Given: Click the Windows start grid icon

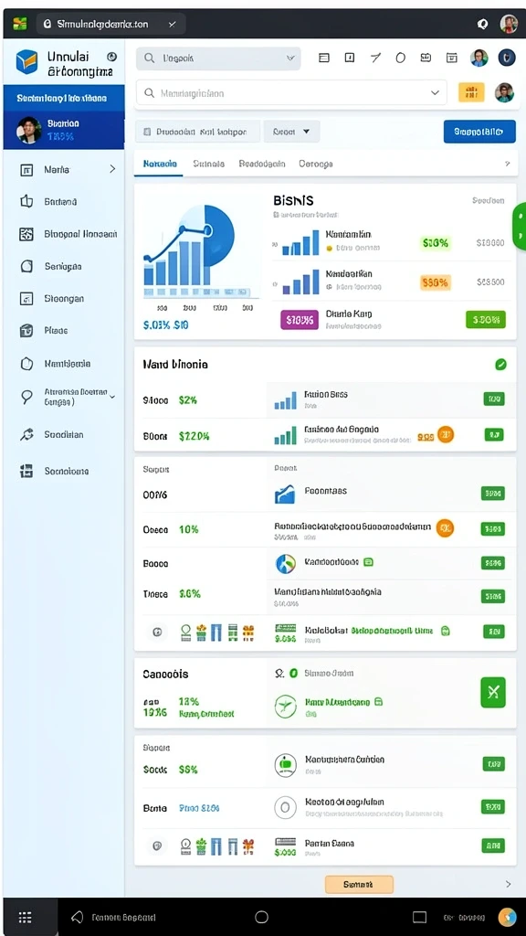Looking at the screenshot, I should [x=25, y=918].
